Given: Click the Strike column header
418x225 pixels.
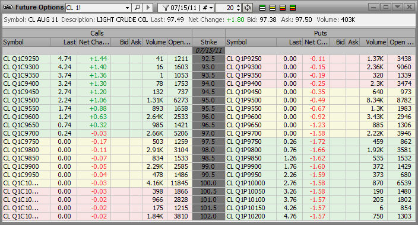Looking at the screenshot, I should click(209, 42).
